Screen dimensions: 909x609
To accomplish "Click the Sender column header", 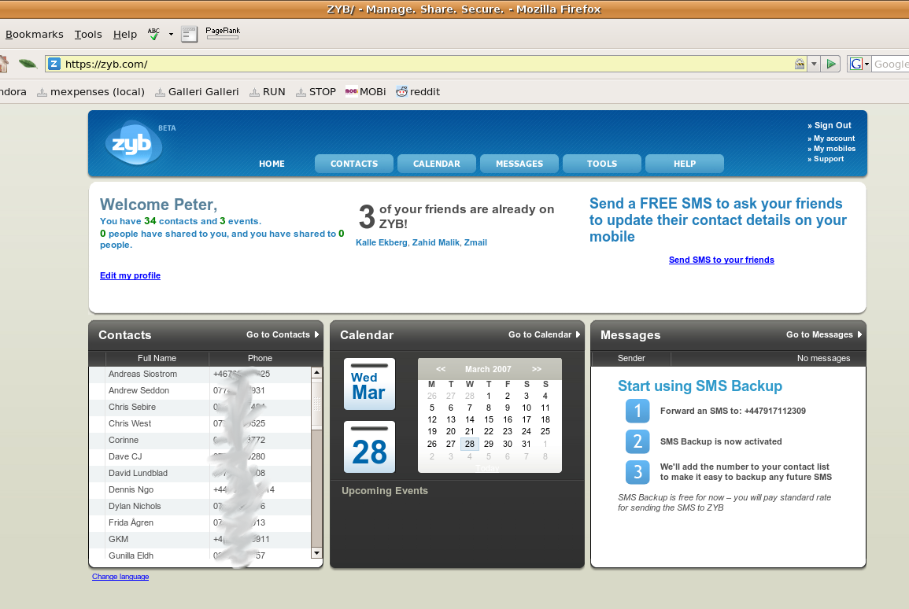I will [631, 358].
